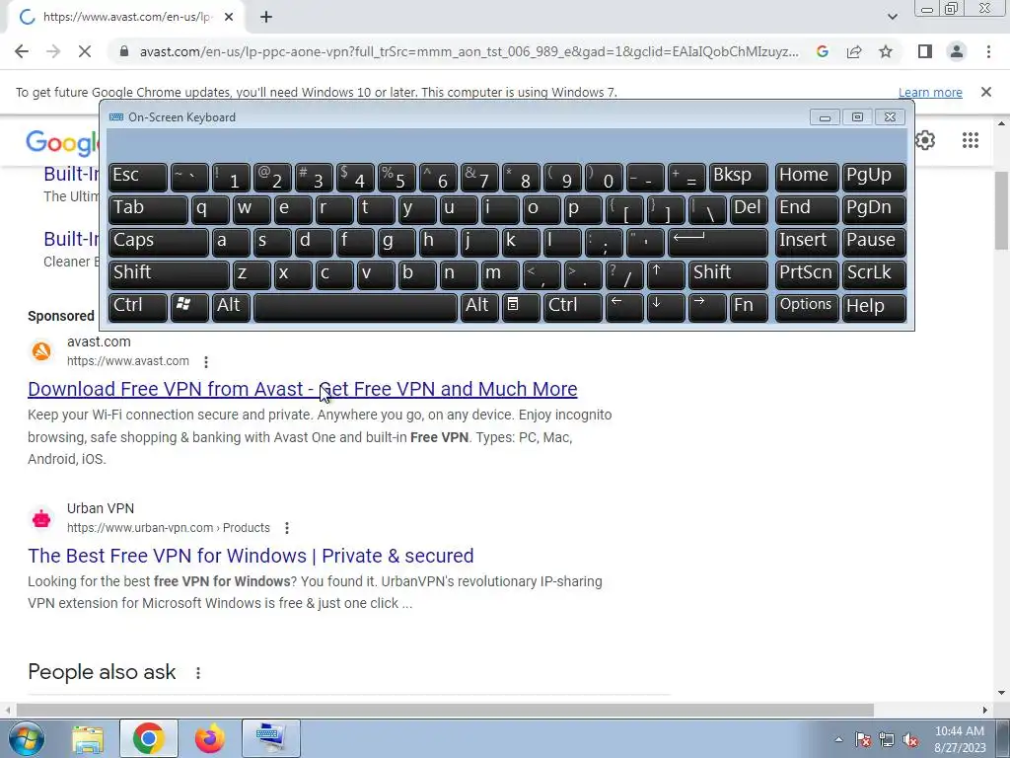Click the Urban VPN favicon
This screenshot has width=1010, height=758.
pyautogui.click(x=41, y=518)
